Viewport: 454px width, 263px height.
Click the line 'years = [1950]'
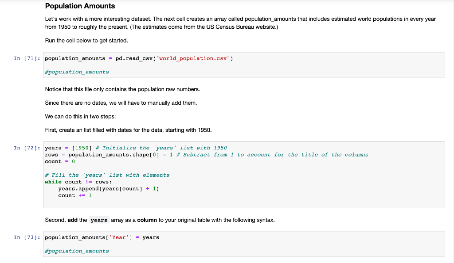coord(68,148)
